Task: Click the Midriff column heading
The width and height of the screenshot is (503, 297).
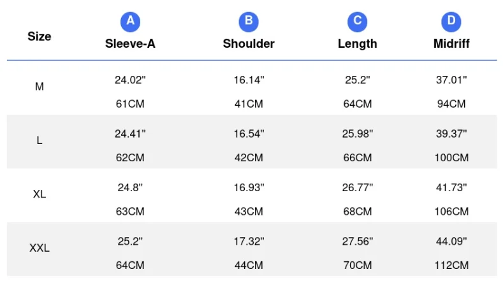Action: coord(451,43)
